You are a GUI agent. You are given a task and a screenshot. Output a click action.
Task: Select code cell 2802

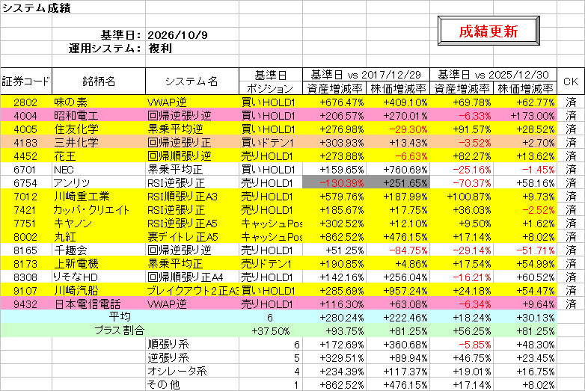[x=26, y=102]
